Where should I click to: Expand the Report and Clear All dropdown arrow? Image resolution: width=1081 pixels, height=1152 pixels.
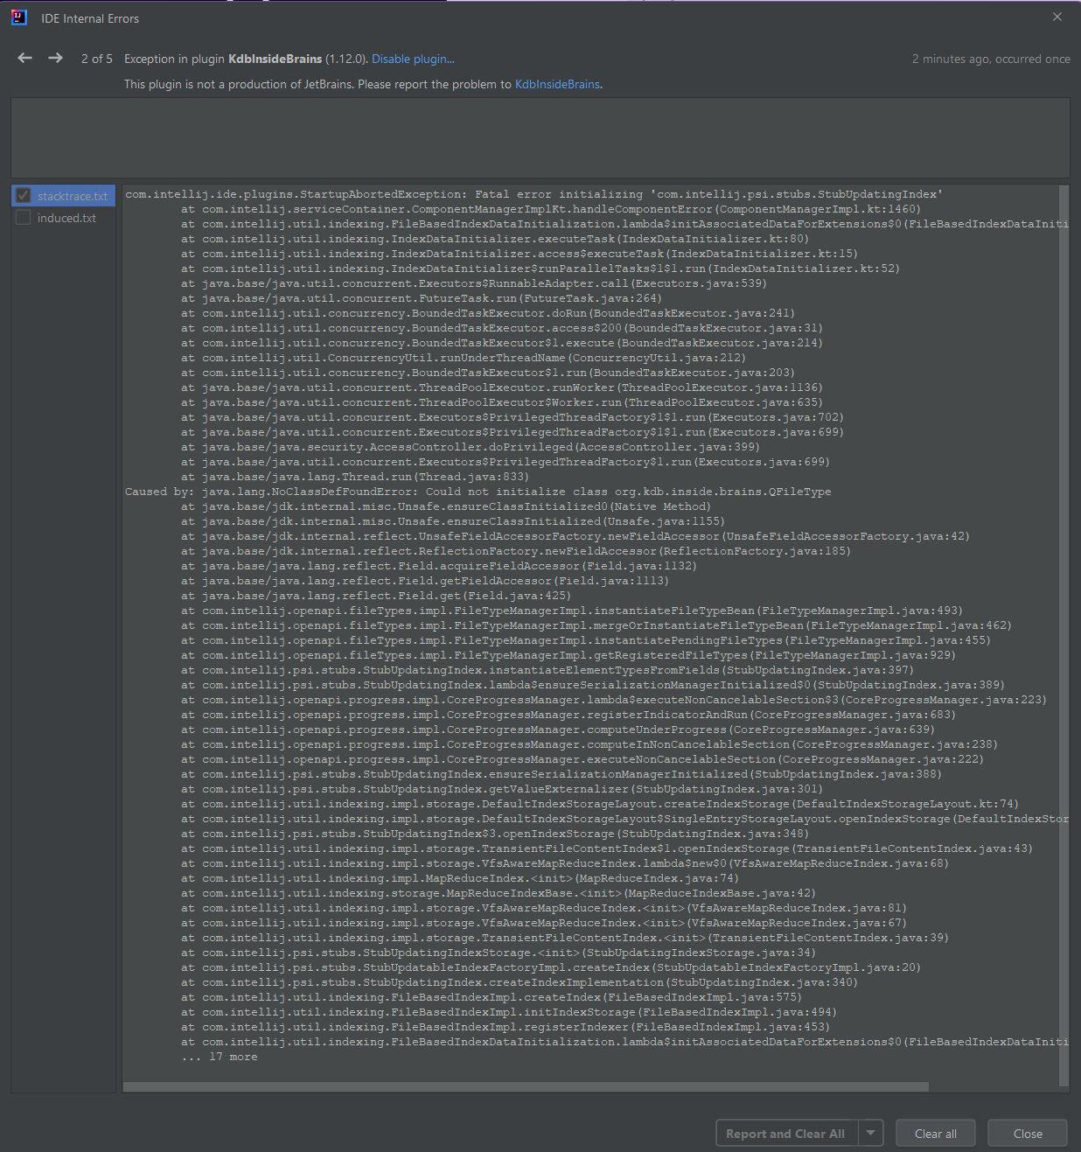[871, 1134]
